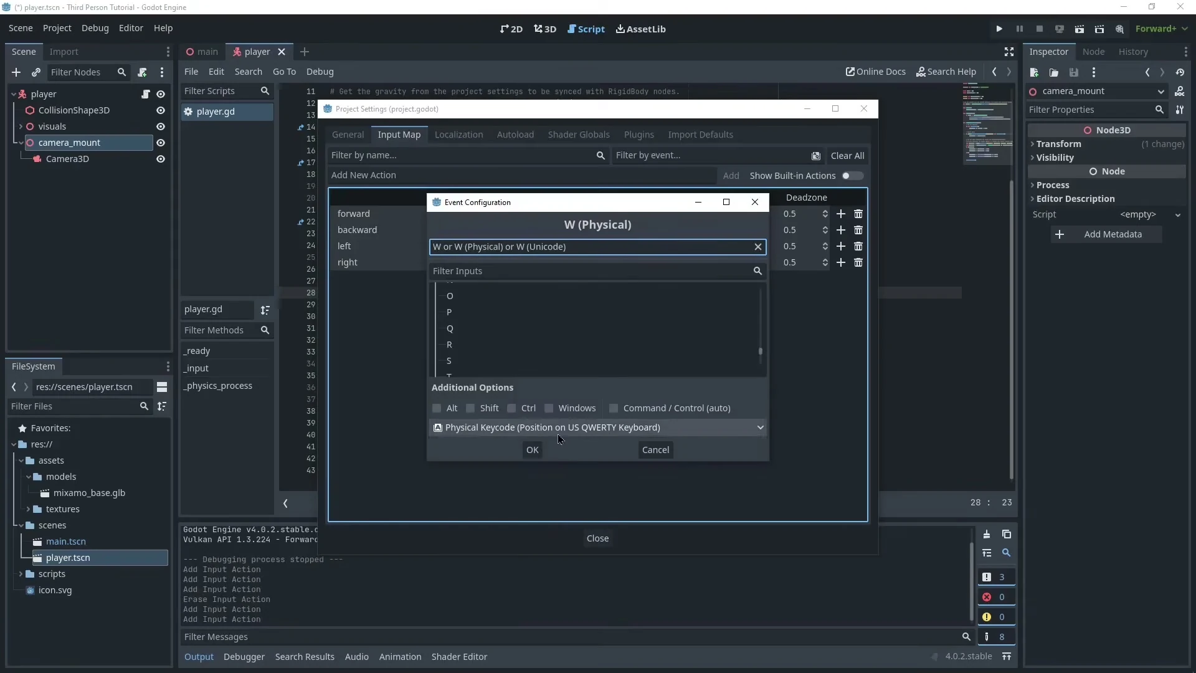Open the Inspector history list
Screen dimensions: 1196x673
pyautogui.click(x=1180, y=72)
